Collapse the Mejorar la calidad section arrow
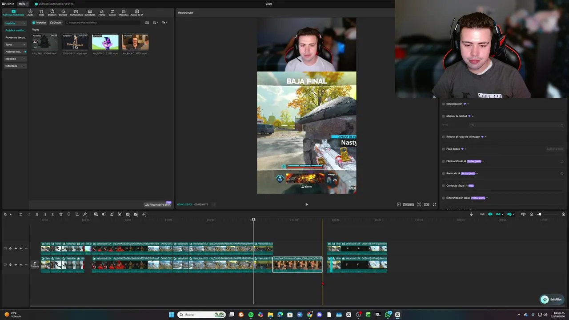Viewport: 569px width, 320px height. (473, 116)
